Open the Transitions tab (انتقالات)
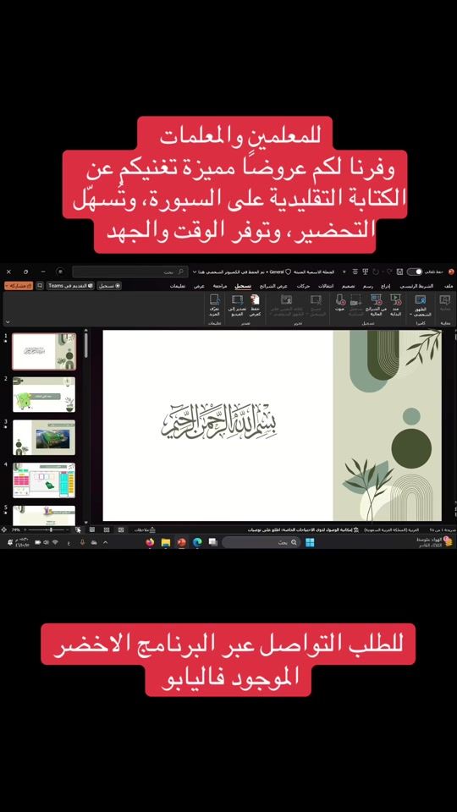 326,286
